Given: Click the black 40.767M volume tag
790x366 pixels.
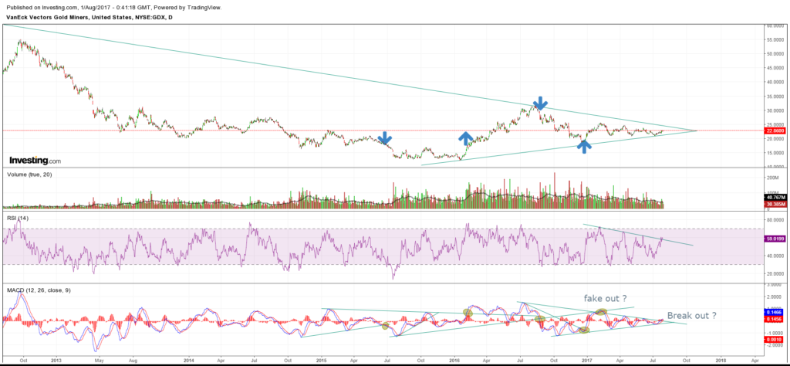Looking at the screenshot, I should point(775,198).
